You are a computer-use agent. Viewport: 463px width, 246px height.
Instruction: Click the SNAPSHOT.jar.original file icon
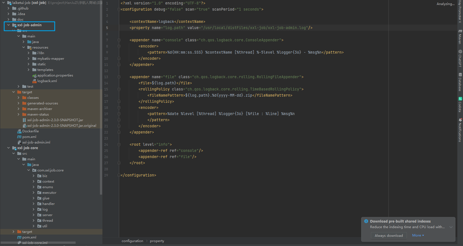(24, 126)
